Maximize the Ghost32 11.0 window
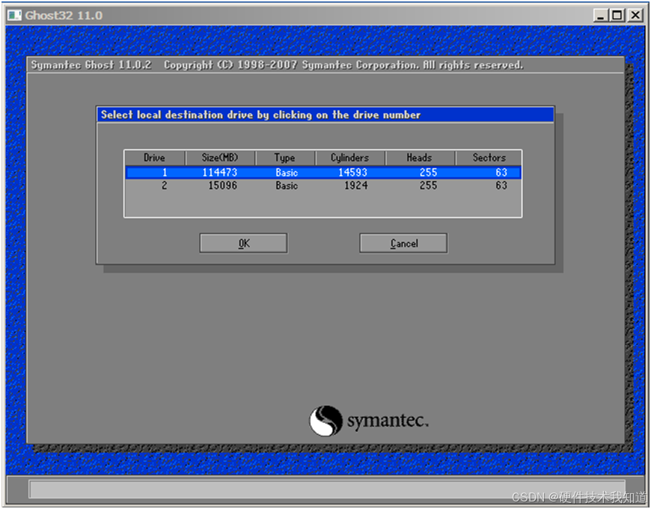Viewport: 651px width, 509px height. 617,16
